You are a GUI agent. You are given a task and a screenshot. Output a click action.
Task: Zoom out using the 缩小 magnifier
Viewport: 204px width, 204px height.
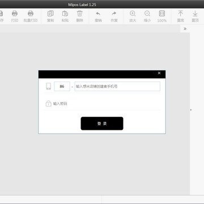pyautogui.click(x=147, y=14)
